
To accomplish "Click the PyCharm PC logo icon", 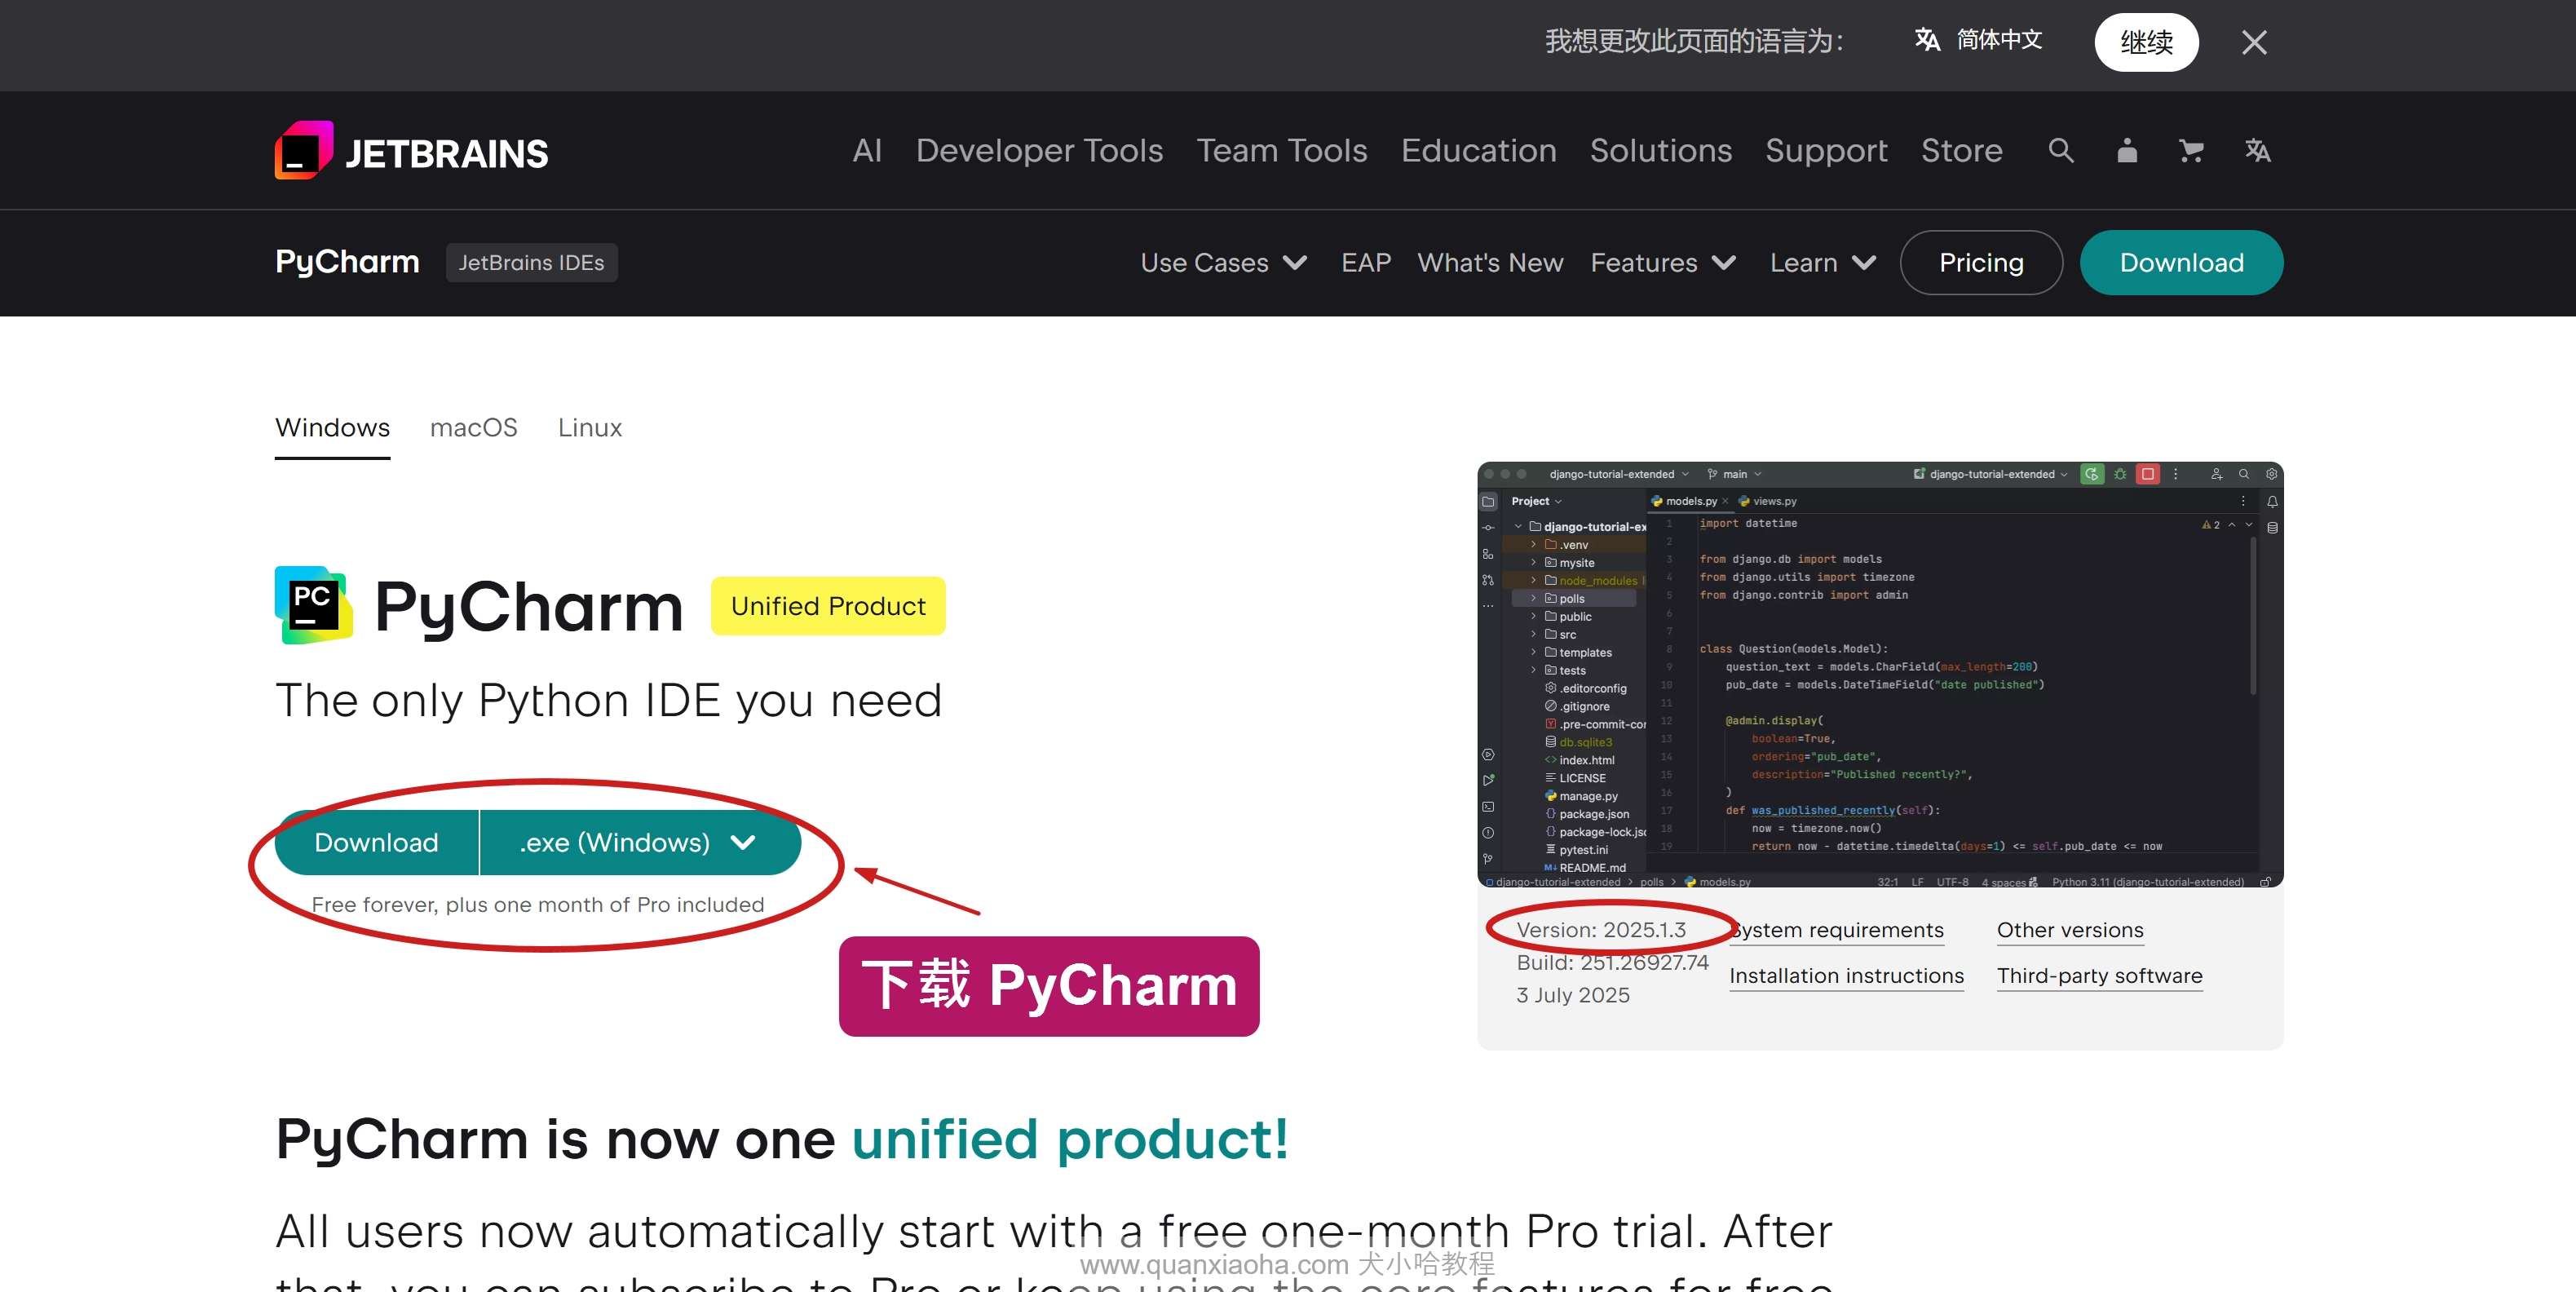I will tap(313, 605).
